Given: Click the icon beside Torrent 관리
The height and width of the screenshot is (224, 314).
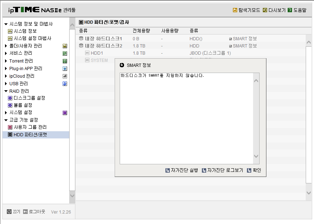Looking at the screenshot, I should point(65,61).
